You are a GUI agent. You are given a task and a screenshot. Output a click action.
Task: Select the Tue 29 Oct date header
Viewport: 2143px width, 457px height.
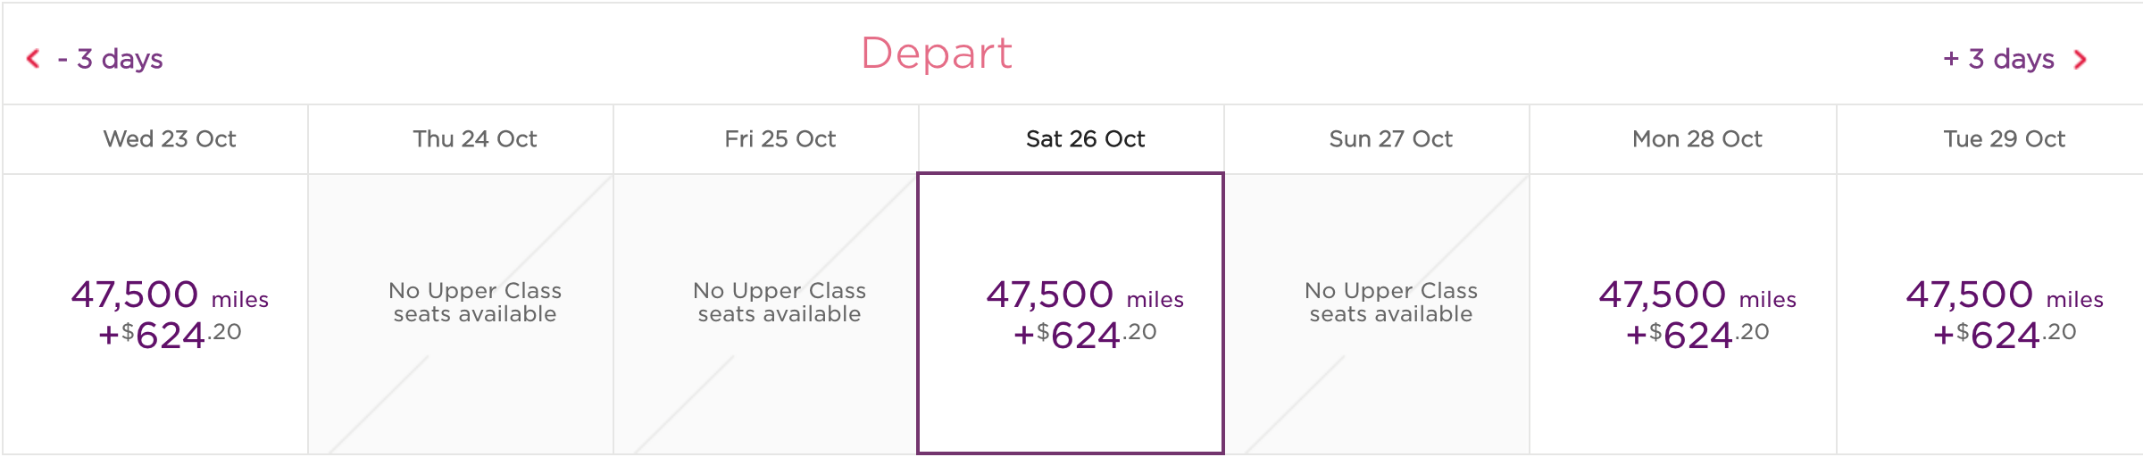pos(2005,139)
